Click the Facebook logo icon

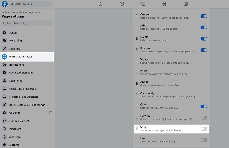click(5, 4)
